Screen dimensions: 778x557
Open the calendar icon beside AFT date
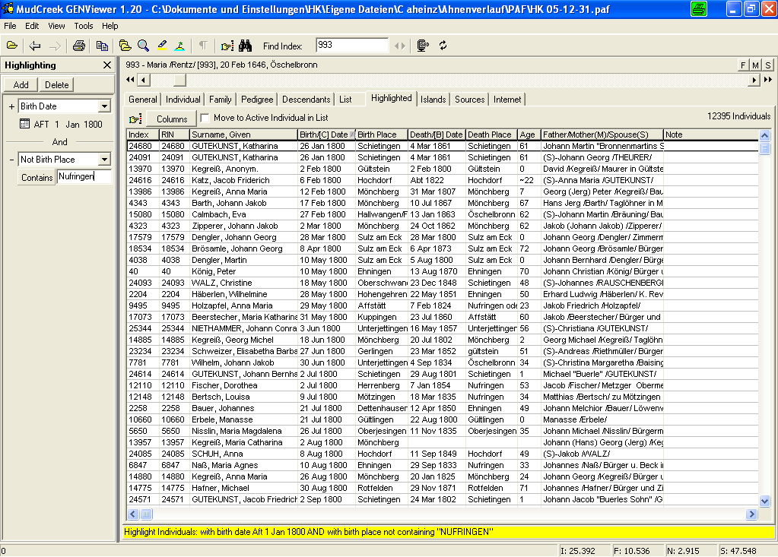(24, 124)
